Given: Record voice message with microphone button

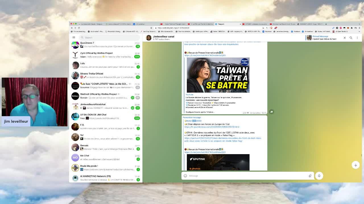Looking at the screenshot, I should [x=319, y=176].
